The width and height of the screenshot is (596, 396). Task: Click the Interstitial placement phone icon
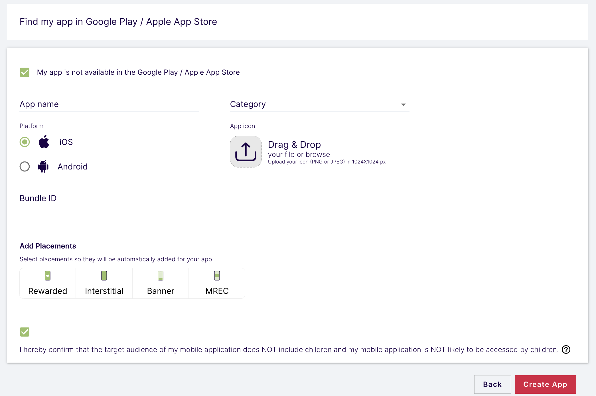(104, 276)
